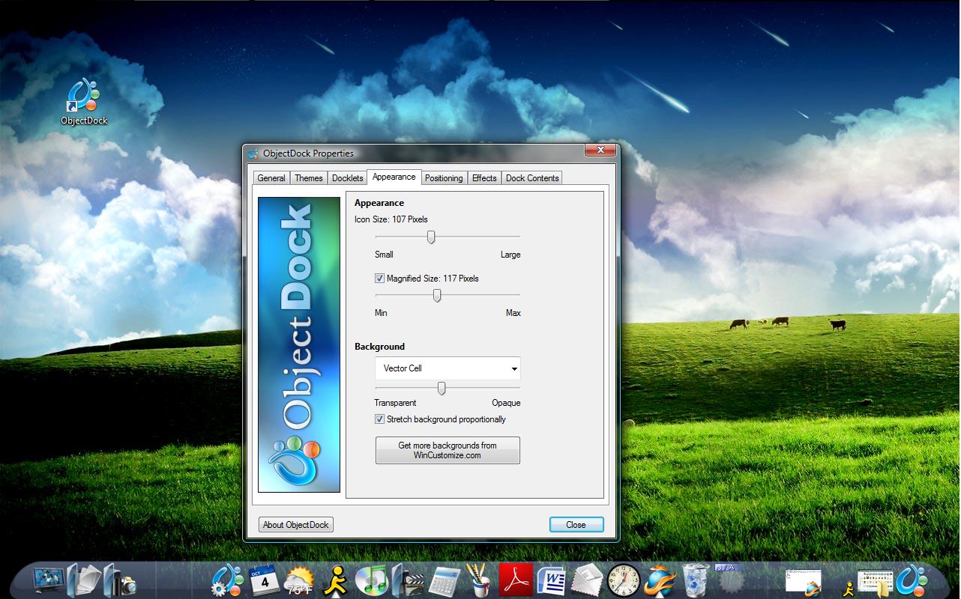Launch AIM running man dock icon

[x=335, y=580]
